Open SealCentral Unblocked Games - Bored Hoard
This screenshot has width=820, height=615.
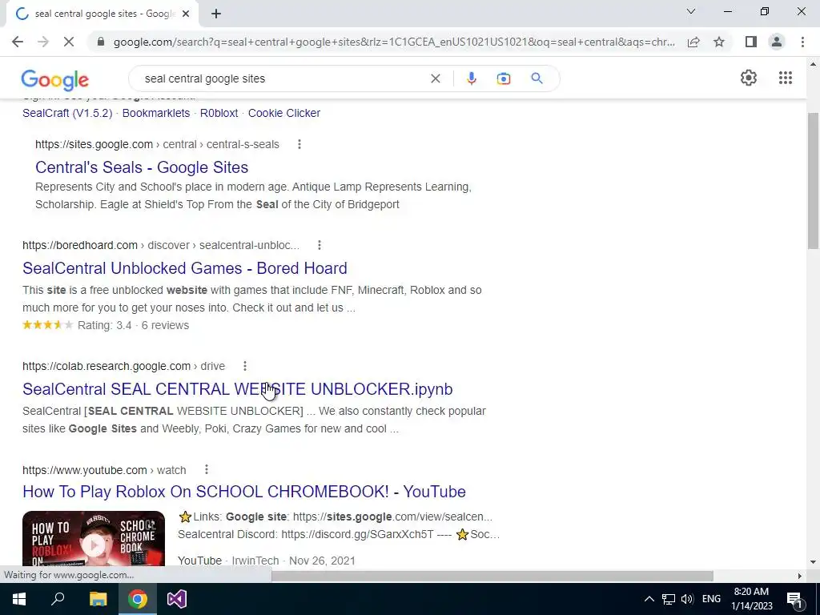pos(185,268)
